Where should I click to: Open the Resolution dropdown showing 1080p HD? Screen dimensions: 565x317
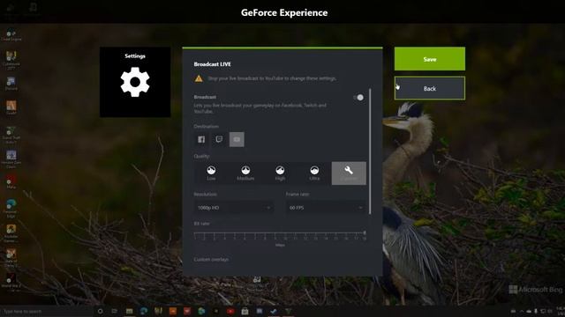pos(234,208)
